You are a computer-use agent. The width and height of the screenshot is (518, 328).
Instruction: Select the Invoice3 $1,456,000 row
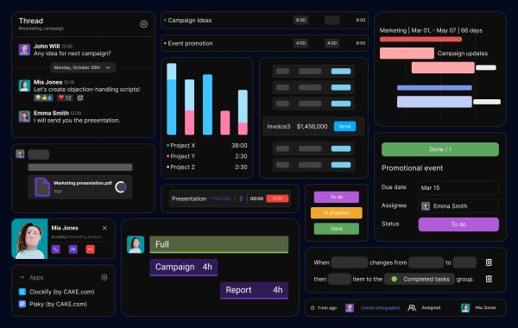pos(313,126)
